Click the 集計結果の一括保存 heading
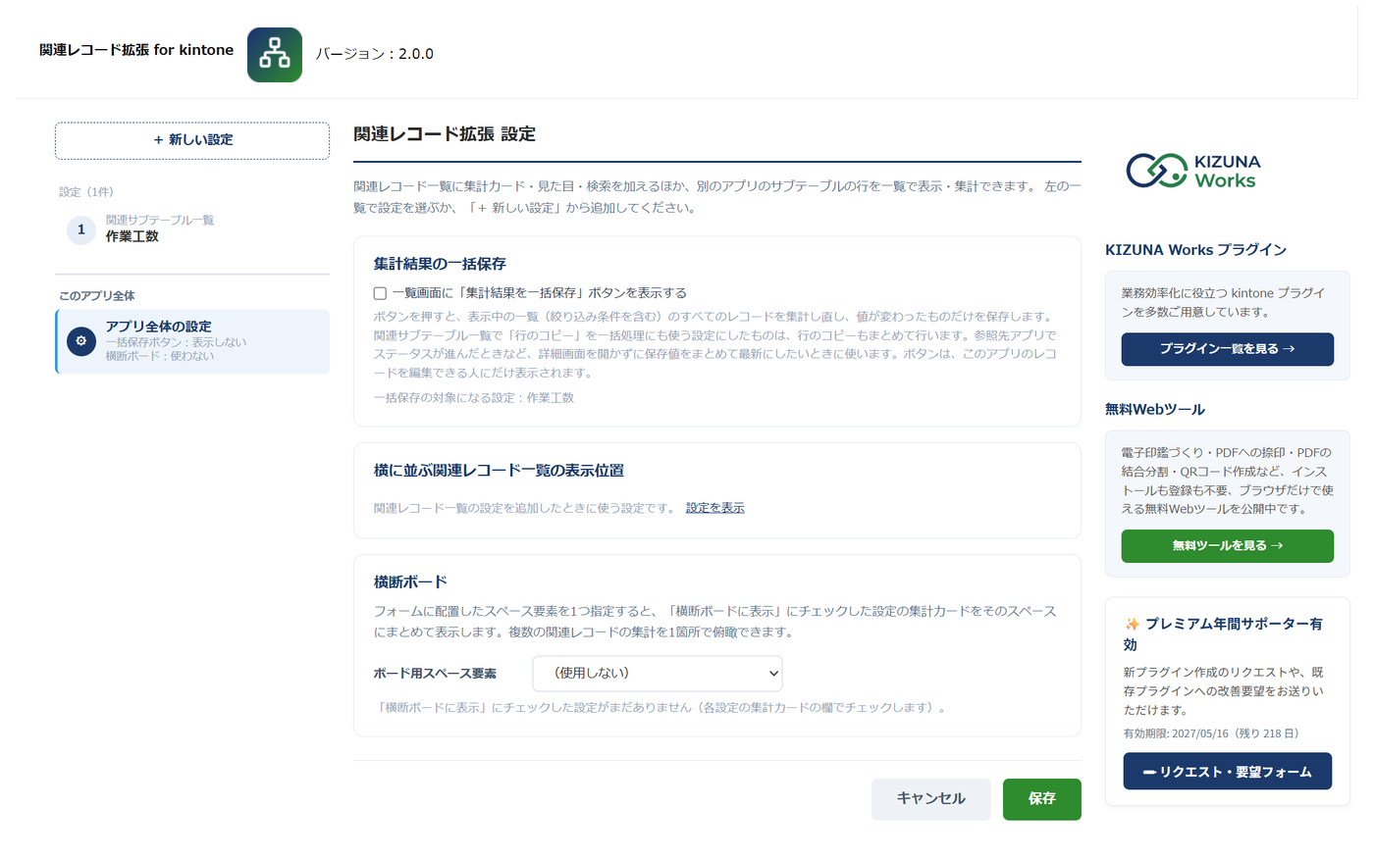 point(440,264)
